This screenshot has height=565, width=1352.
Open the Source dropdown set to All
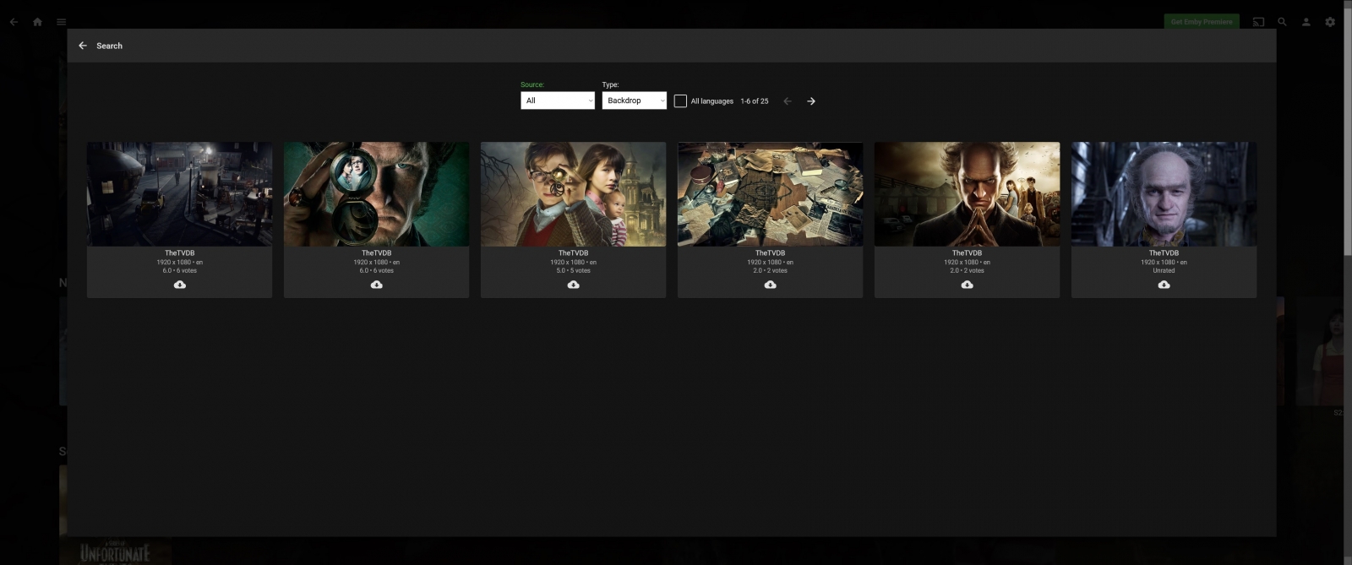click(x=558, y=101)
